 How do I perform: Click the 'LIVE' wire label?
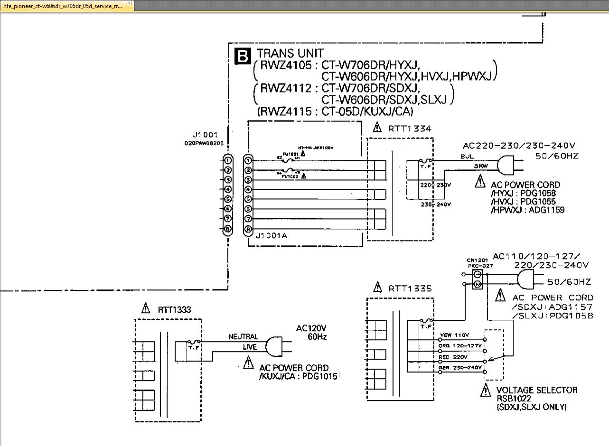[x=250, y=347]
